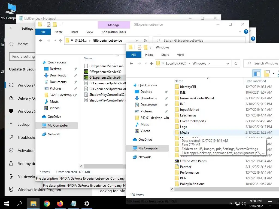Open Music in Windows window sidebar
The height and width of the screenshot is (209, 279).
(x=145, y=124)
